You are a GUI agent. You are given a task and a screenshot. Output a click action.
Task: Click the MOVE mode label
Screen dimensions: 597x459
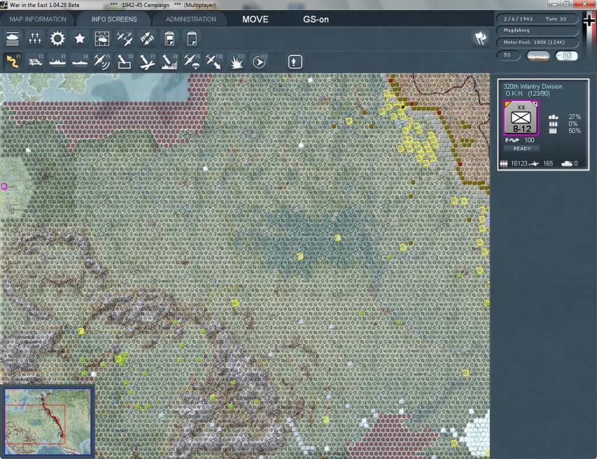tap(255, 19)
